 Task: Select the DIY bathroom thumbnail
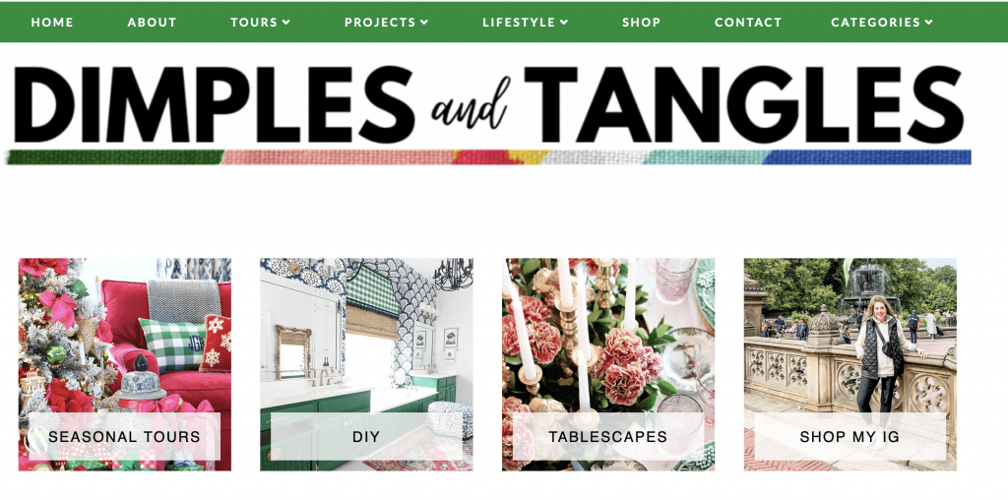366,364
